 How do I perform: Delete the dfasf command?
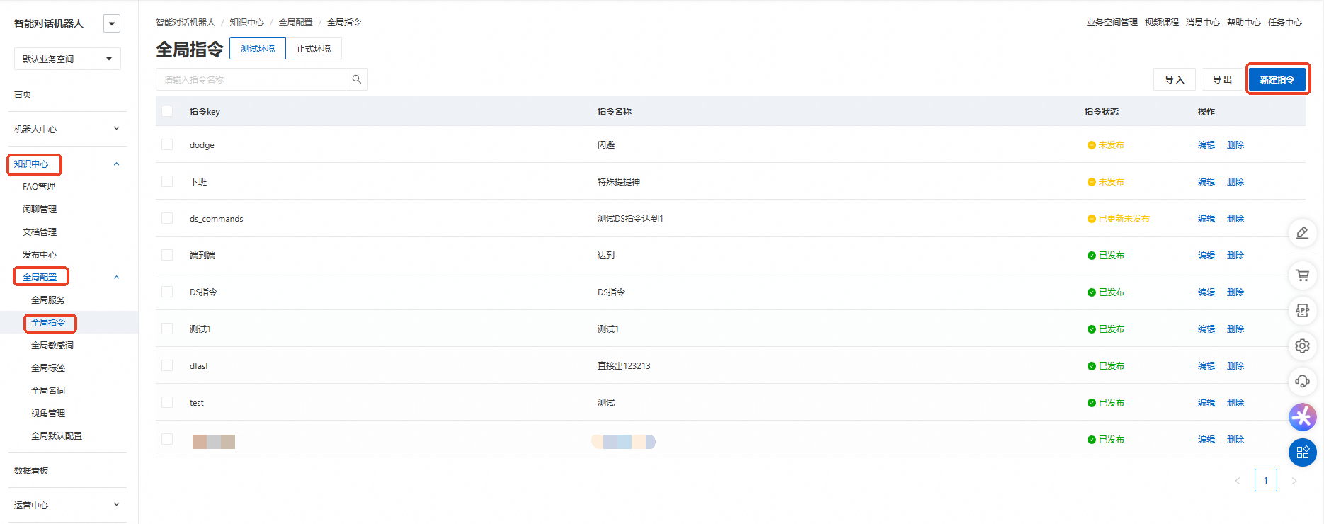(1235, 365)
